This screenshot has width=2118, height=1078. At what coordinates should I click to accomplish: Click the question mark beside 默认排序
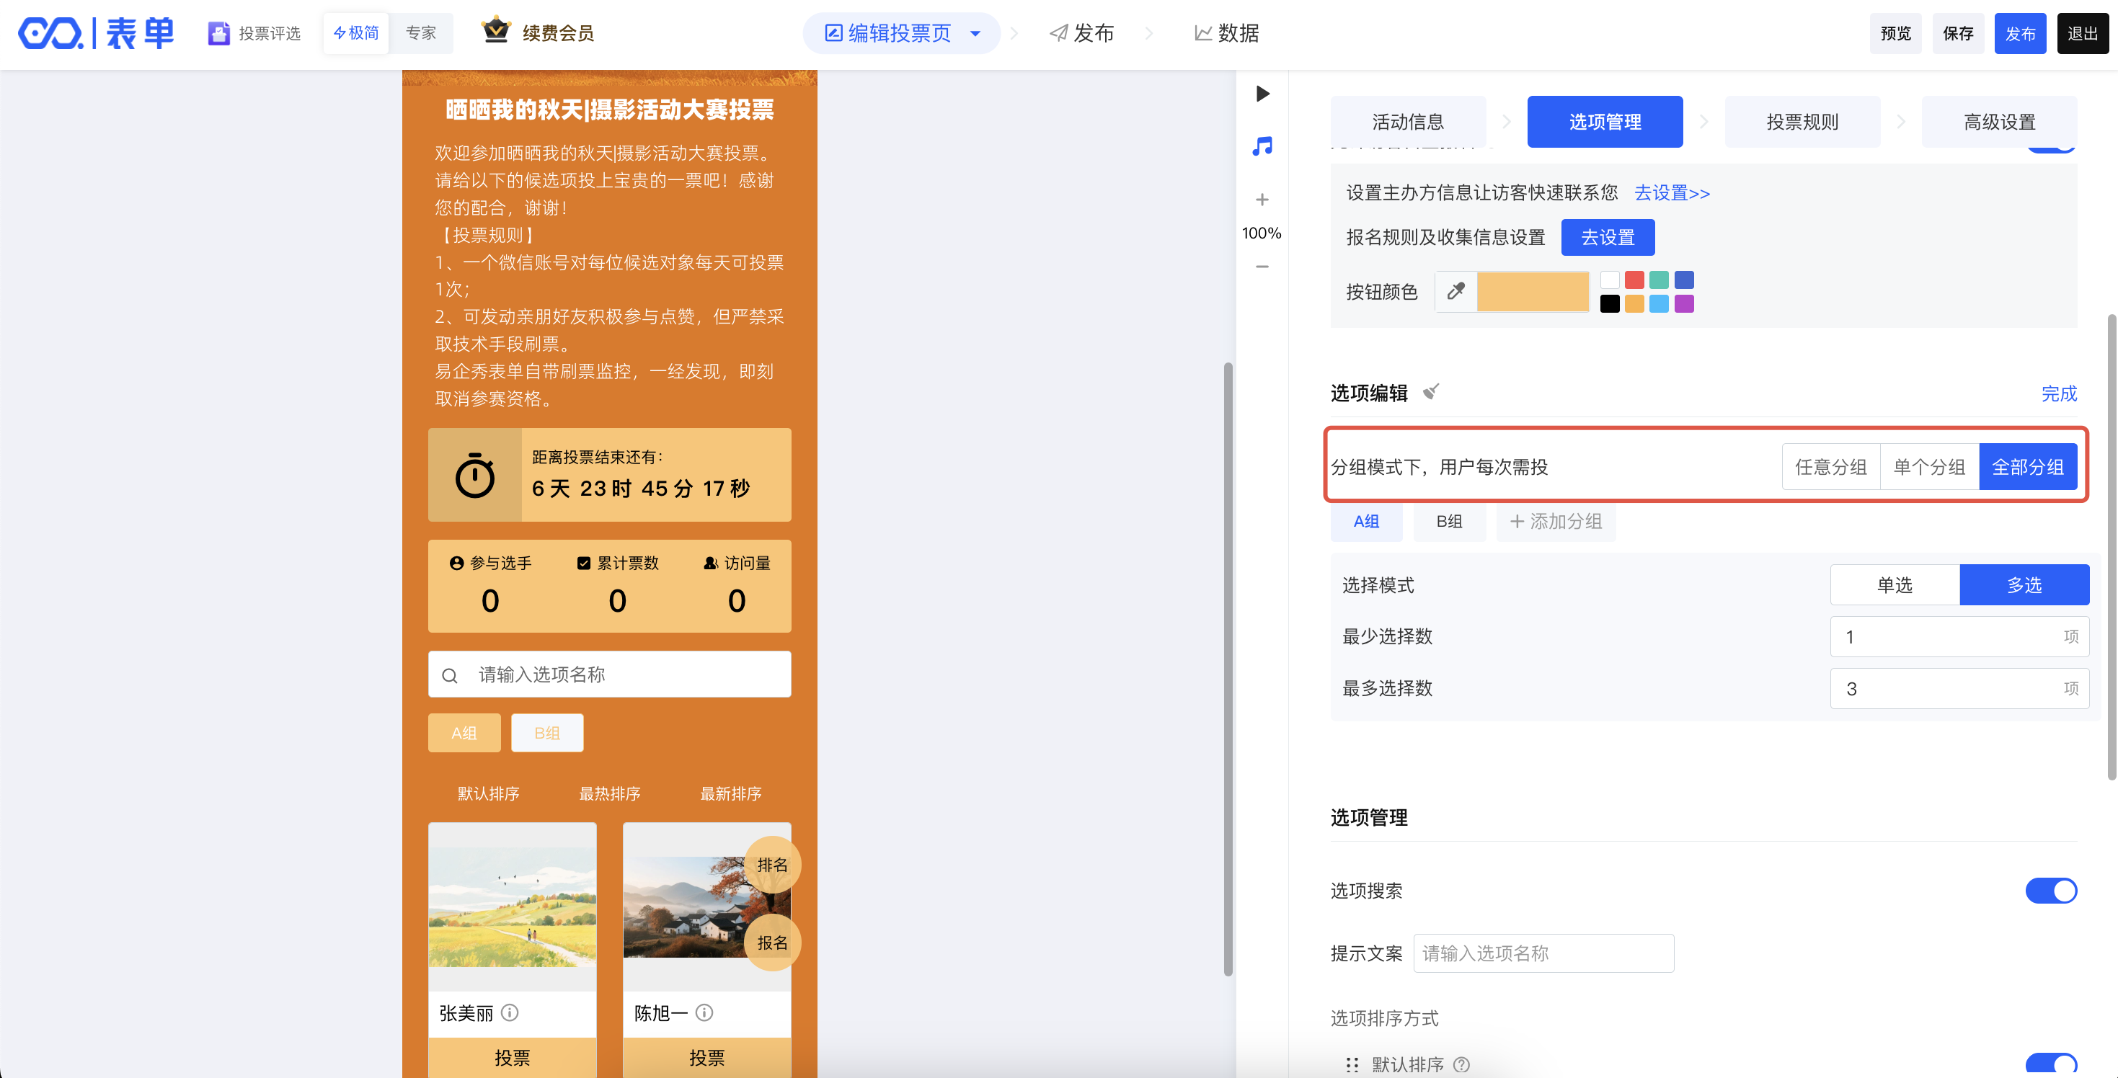pos(1461,1064)
